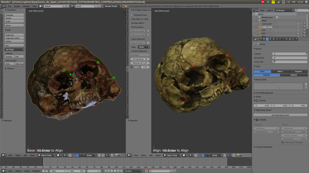
Task: Open the Render menu
Action: pos(17,6)
